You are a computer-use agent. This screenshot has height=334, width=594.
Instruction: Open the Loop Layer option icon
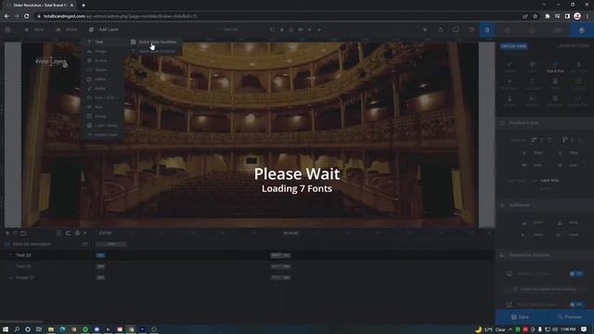coord(532,83)
